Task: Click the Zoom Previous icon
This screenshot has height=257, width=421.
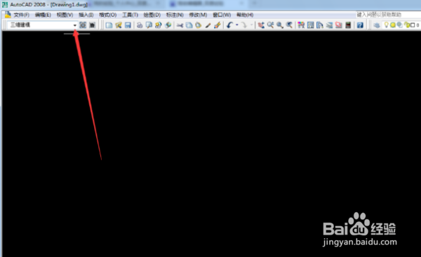Action: [289, 25]
